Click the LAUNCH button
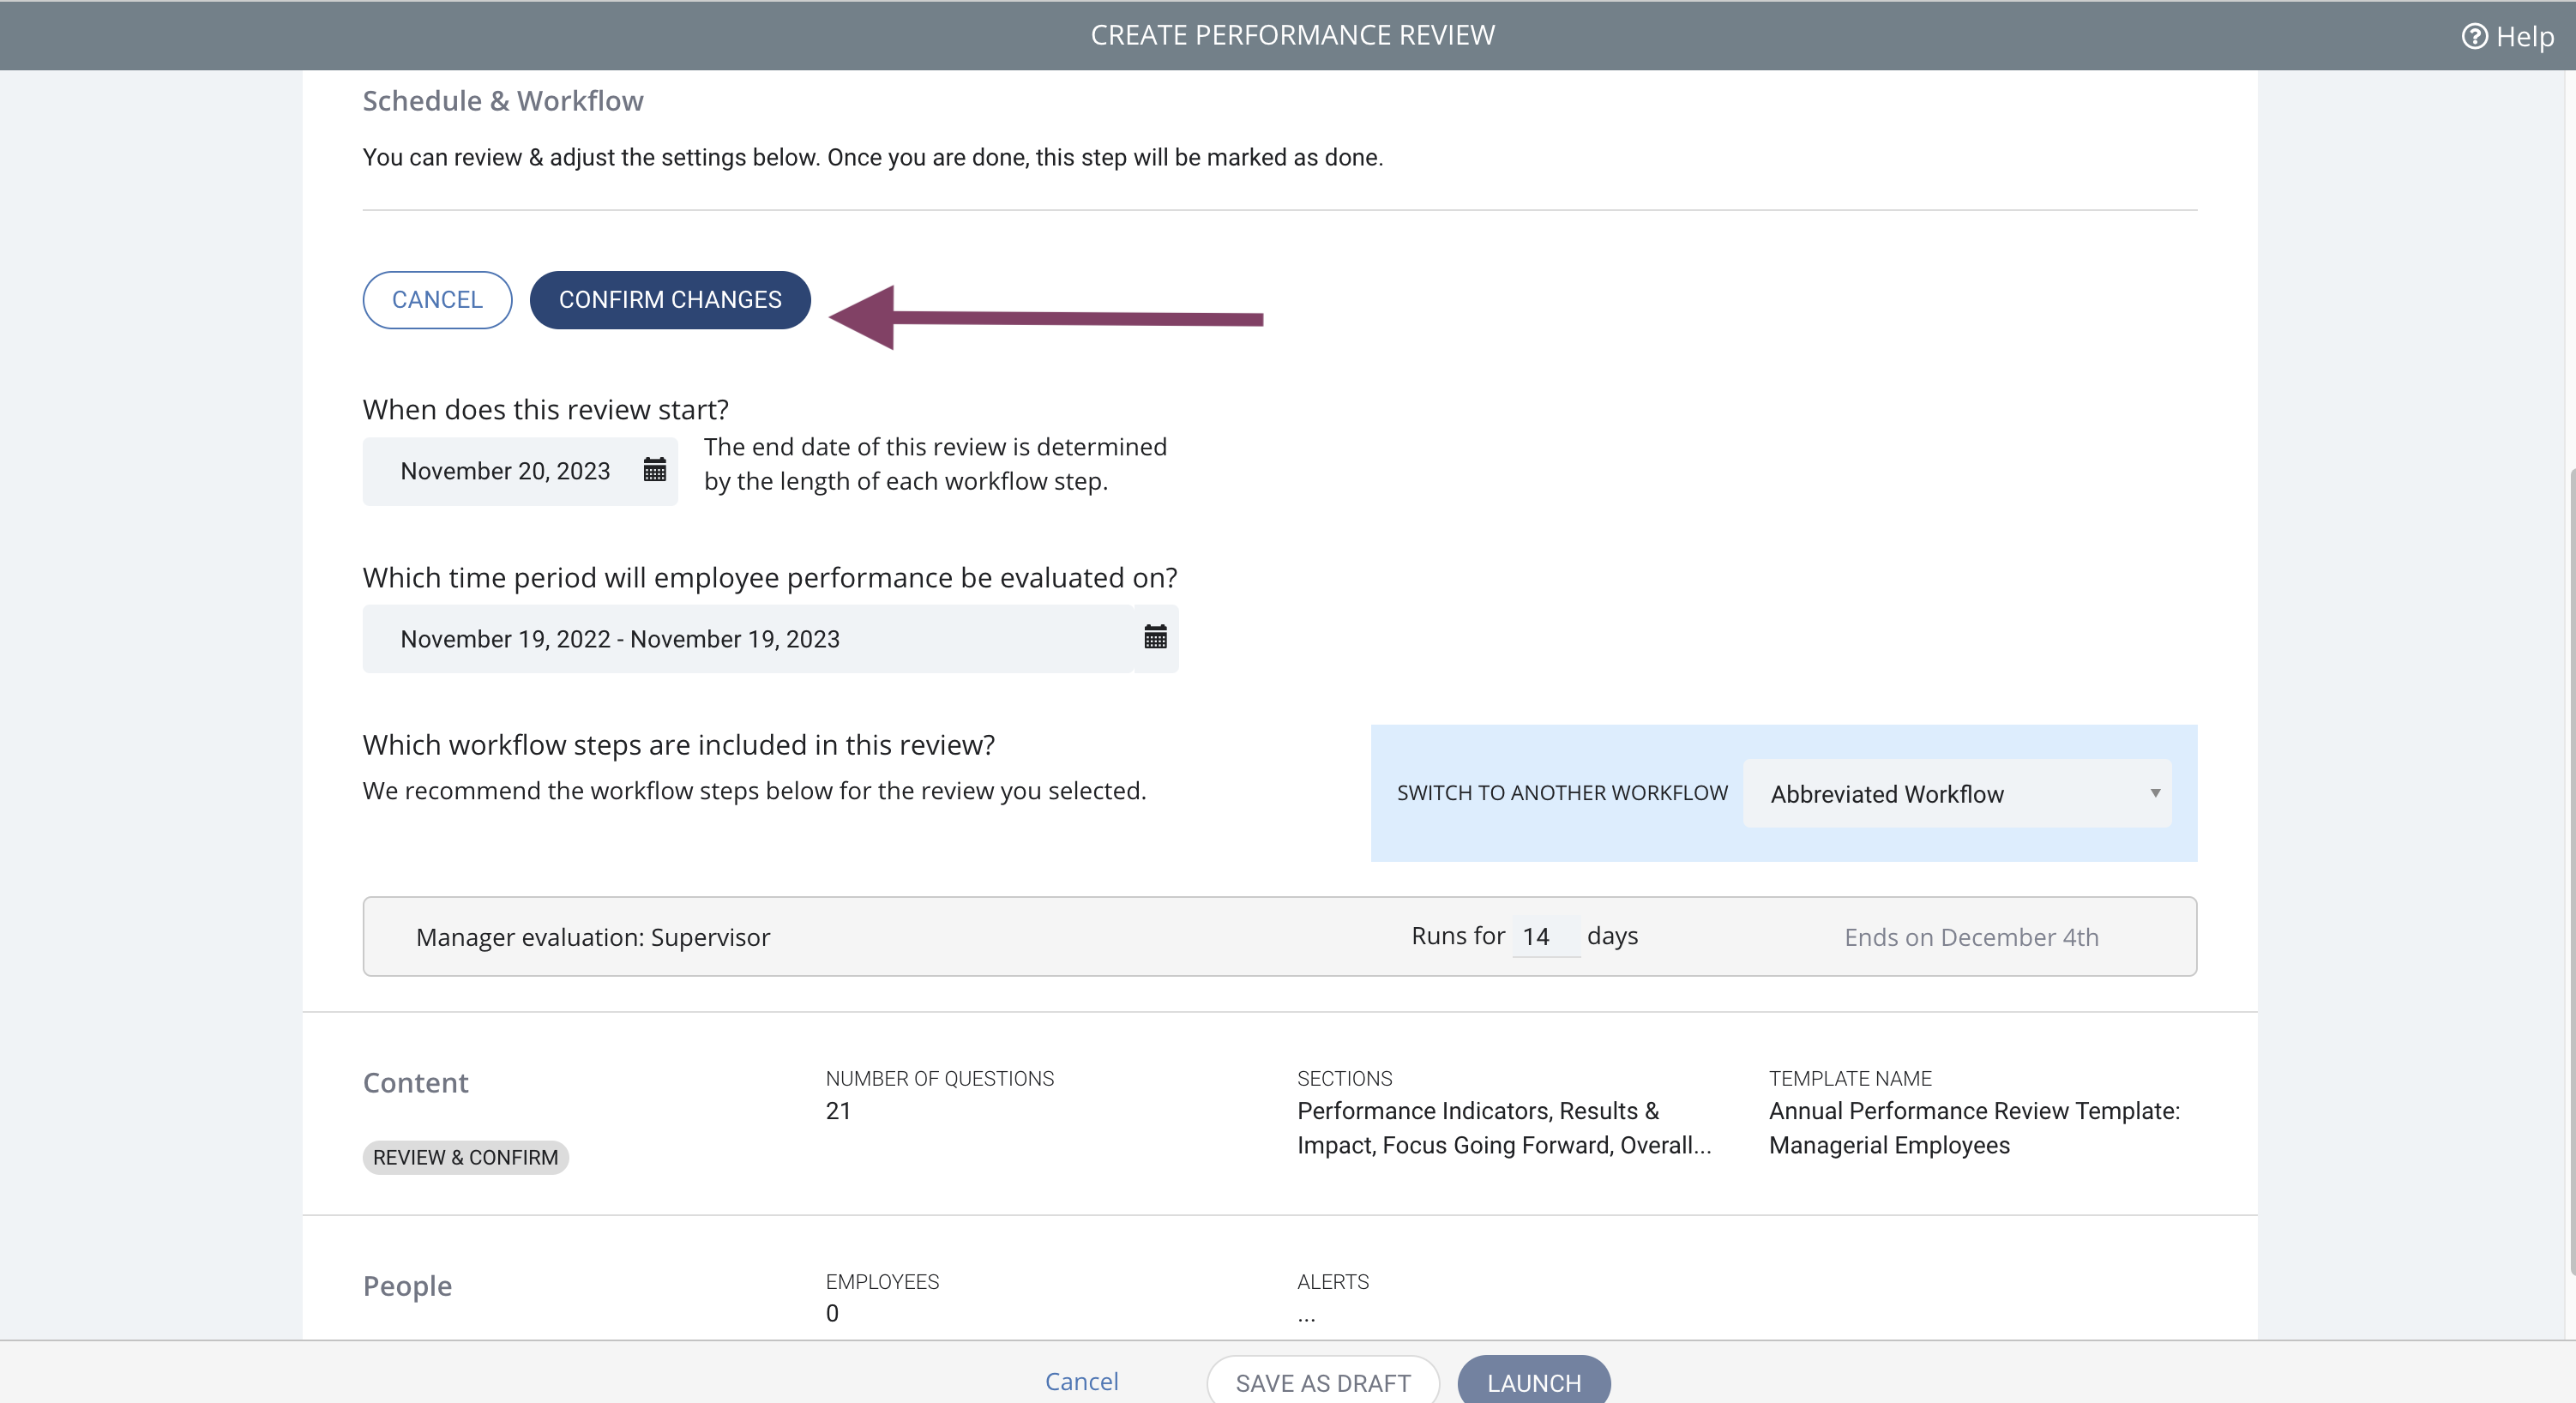 click(1534, 1381)
